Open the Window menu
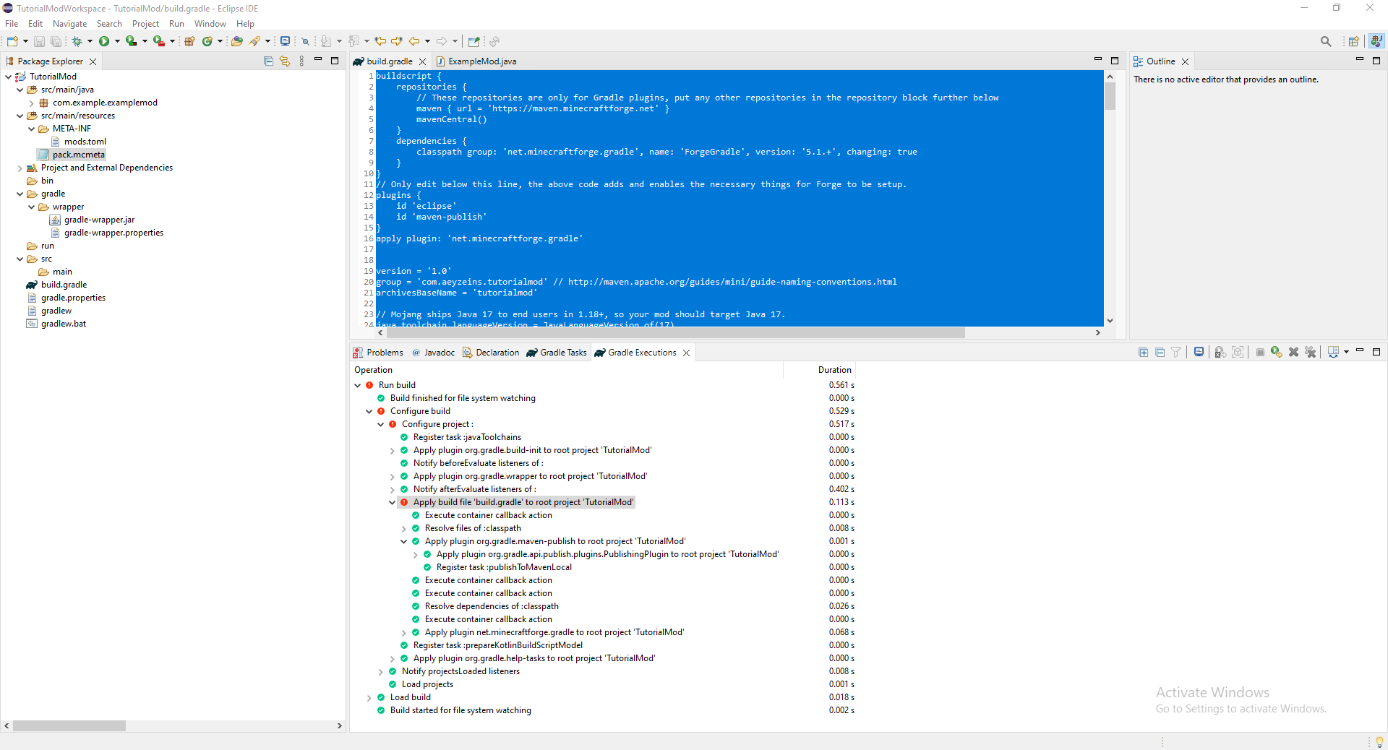 click(x=210, y=24)
